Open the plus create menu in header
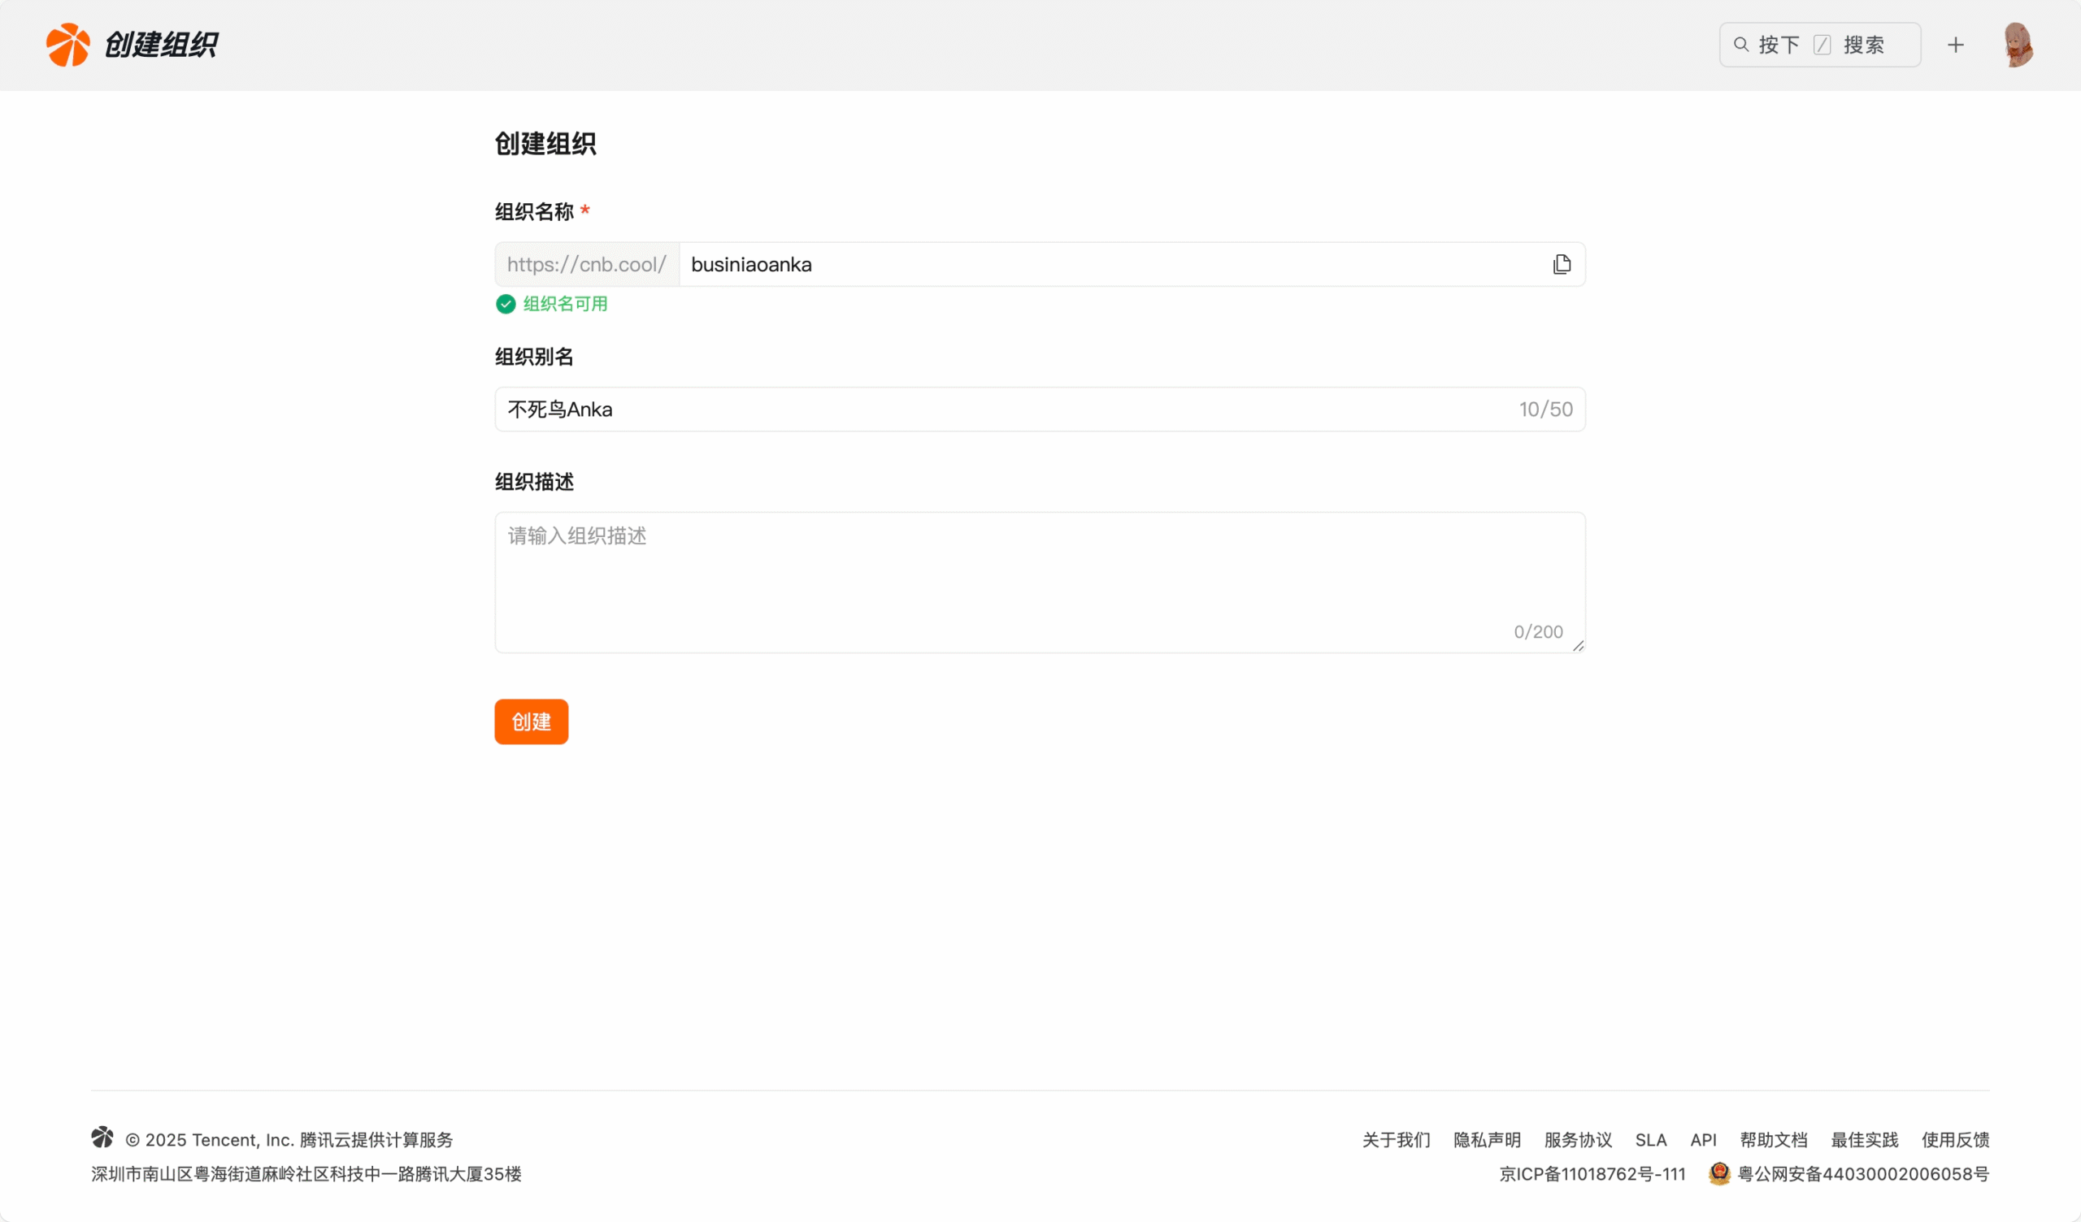Screen dimensions: 2081x1222 click(1955, 45)
